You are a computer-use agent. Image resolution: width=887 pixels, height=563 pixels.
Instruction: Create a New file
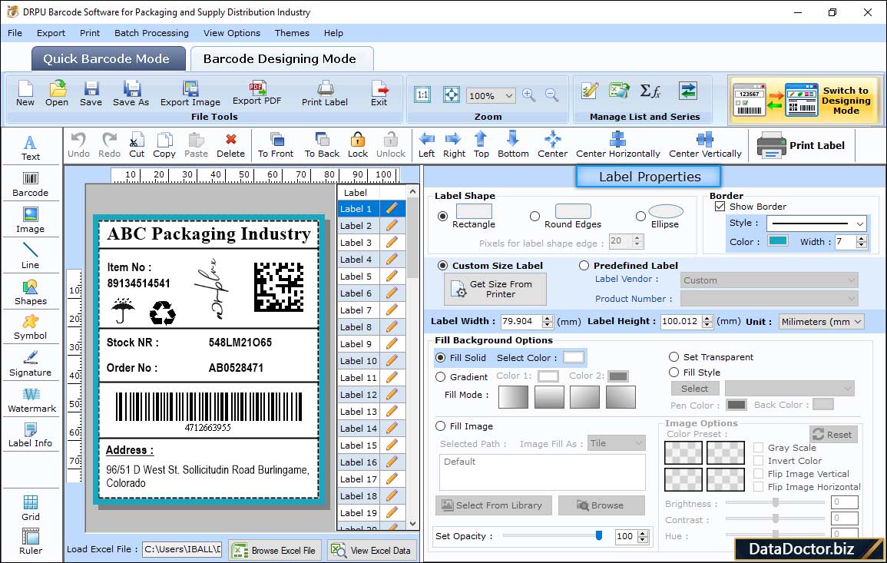(x=25, y=94)
